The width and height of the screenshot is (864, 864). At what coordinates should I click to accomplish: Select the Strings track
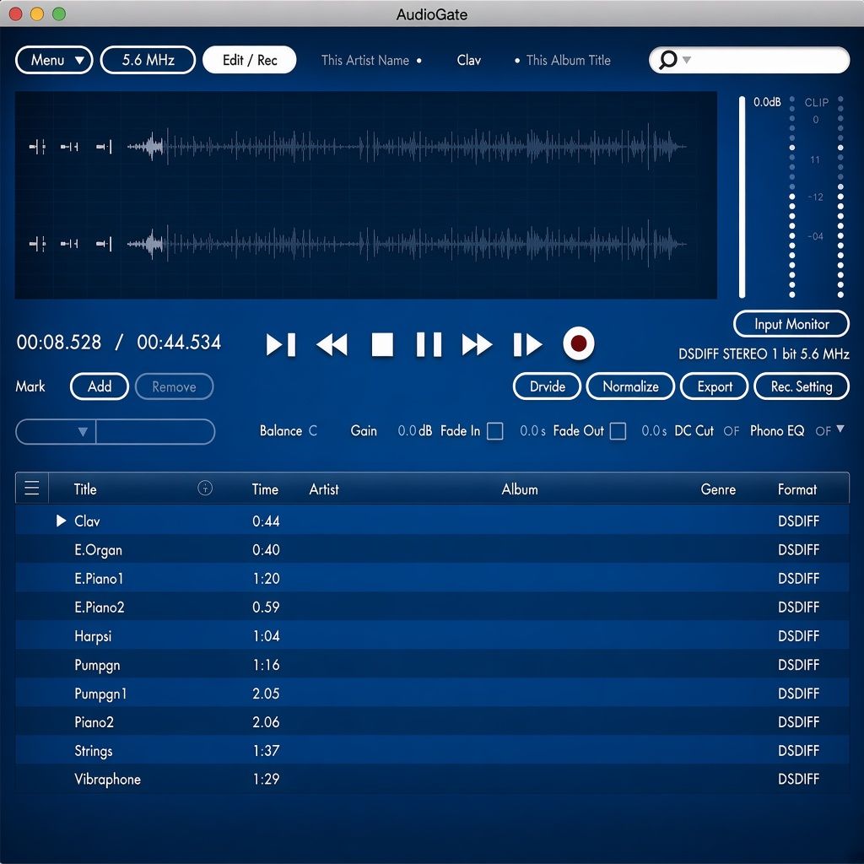coord(432,750)
